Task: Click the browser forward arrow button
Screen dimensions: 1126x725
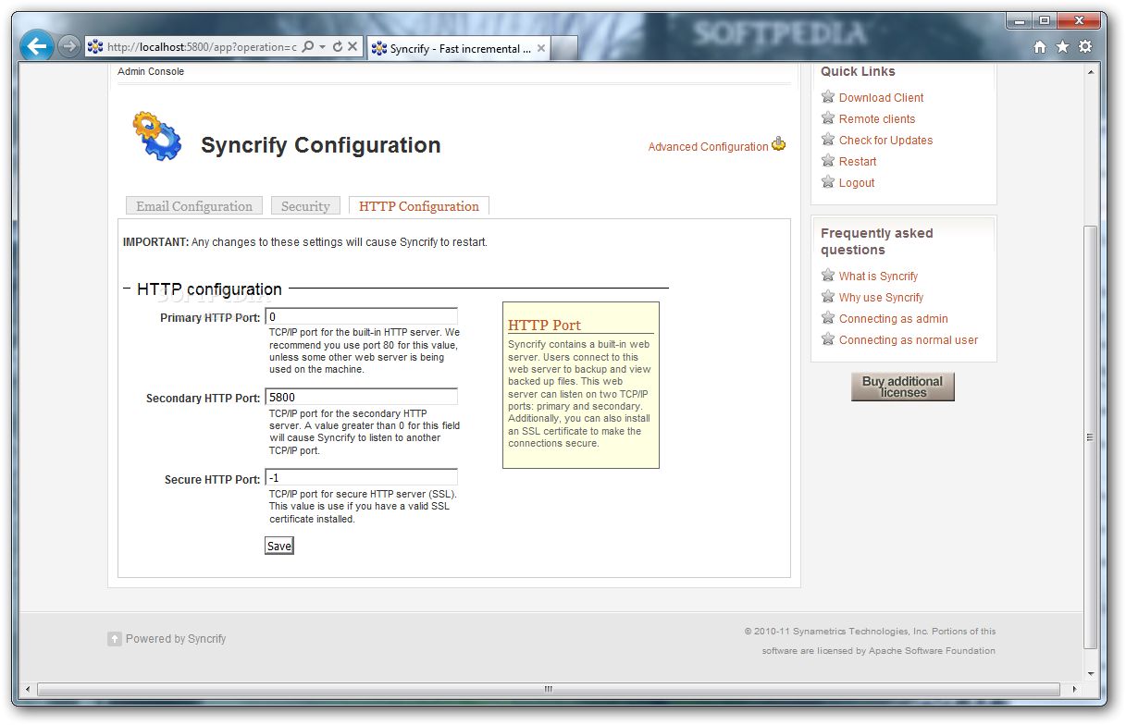Action: pos(69,46)
